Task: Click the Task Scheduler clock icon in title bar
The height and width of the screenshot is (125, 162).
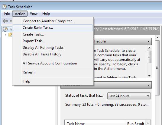Action: click(4, 7)
